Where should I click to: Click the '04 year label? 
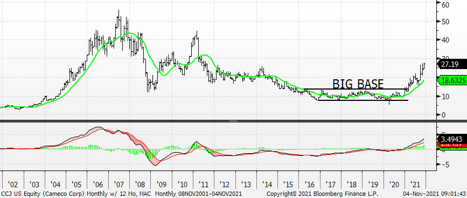(55, 184)
